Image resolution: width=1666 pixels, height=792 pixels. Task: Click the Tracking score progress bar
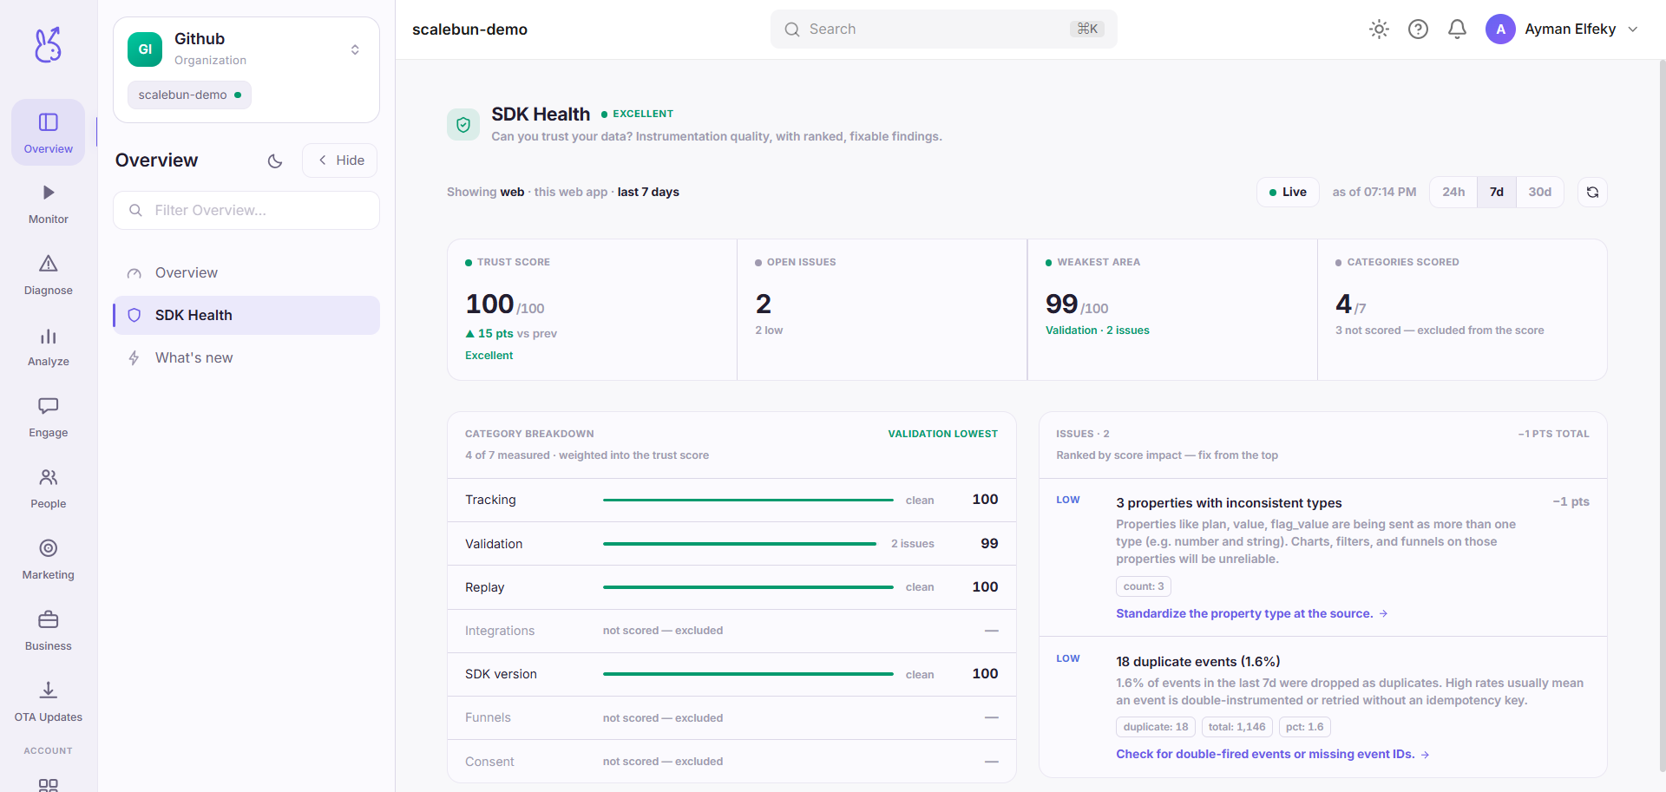coord(748,500)
